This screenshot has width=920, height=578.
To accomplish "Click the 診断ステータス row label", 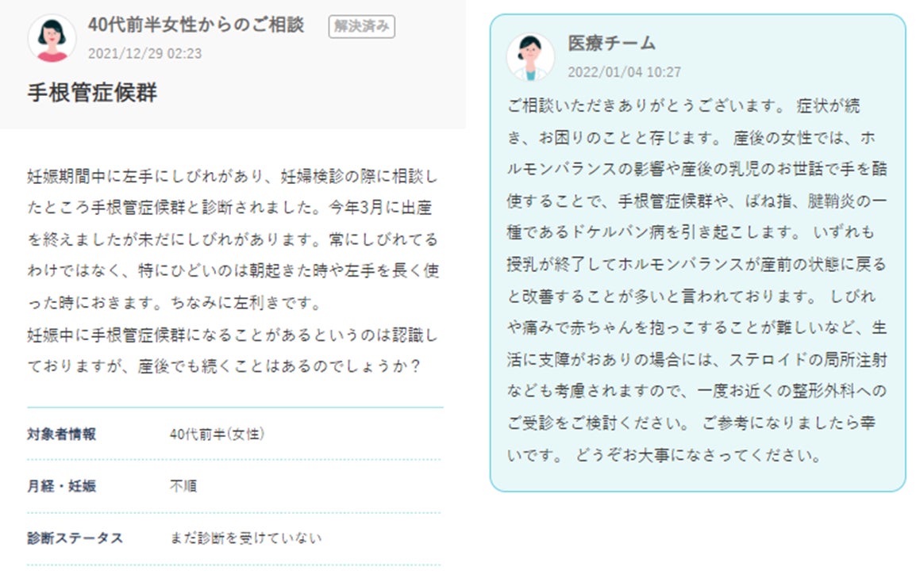I will pos(75,538).
